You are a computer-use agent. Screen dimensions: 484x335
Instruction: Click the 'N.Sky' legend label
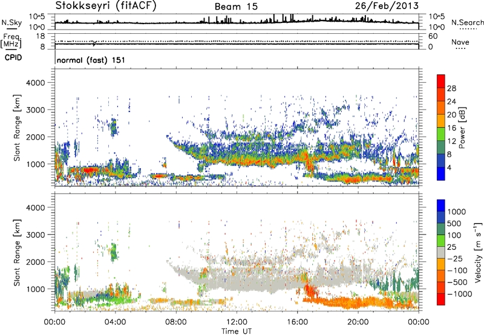coord(11,23)
